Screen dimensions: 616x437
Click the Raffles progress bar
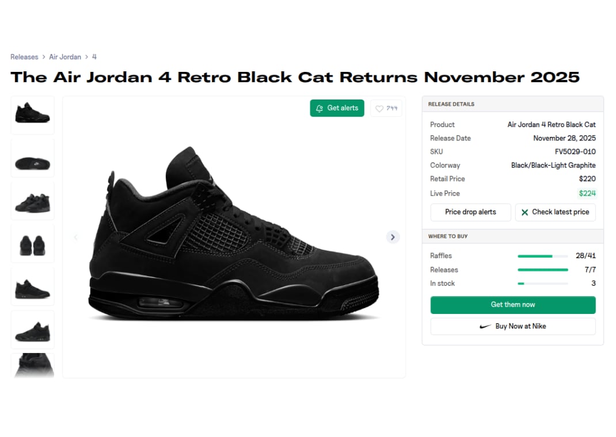pos(542,256)
